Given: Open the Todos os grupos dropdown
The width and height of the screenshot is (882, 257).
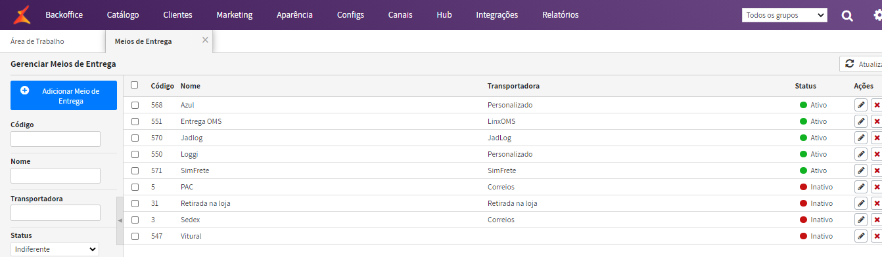Looking at the screenshot, I should point(784,15).
